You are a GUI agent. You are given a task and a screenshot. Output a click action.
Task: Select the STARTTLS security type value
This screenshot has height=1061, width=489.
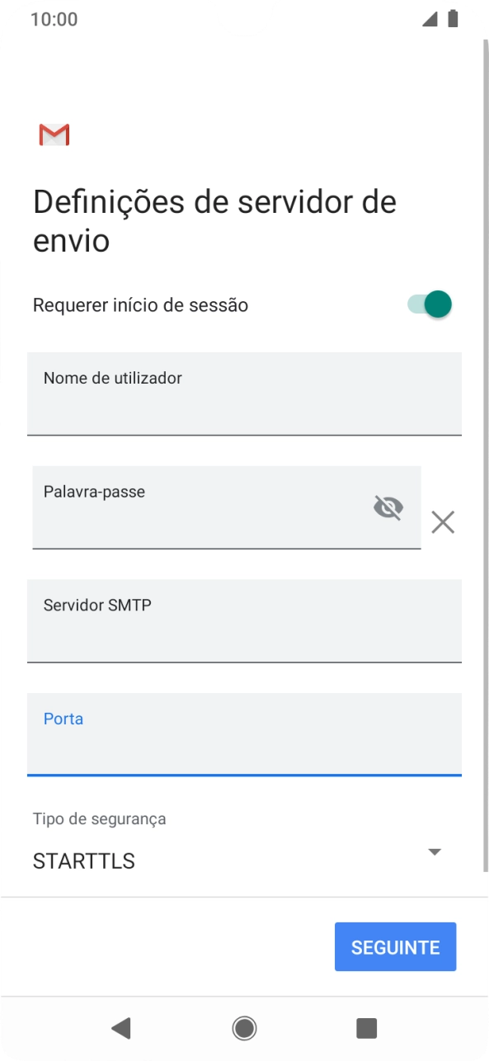click(x=82, y=861)
